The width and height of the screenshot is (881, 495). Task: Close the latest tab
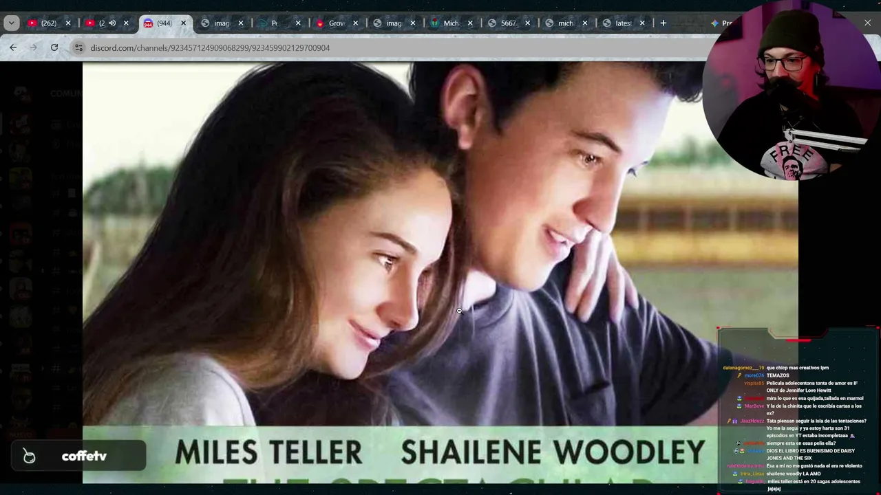[642, 23]
